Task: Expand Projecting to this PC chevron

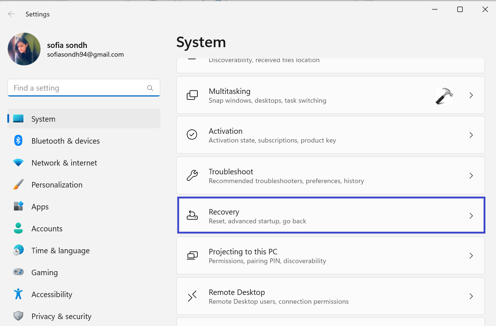Action: point(471,255)
